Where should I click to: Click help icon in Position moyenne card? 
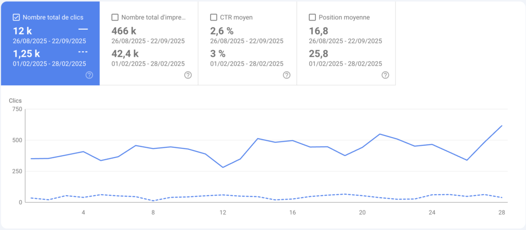(x=385, y=75)
